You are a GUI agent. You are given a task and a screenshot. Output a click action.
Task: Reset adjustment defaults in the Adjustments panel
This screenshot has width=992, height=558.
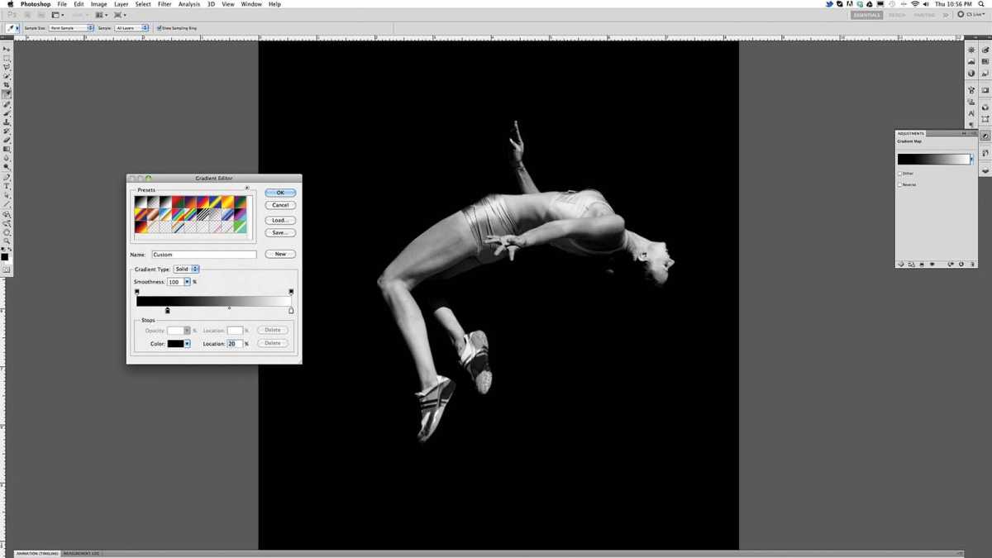pos(961,264)
